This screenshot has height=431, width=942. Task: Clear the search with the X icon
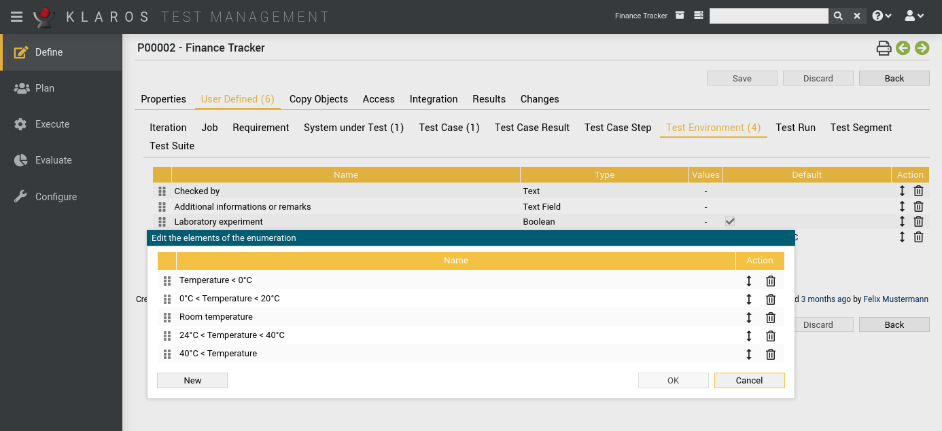tap(856, 15)
